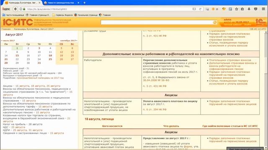The image size is (268, 150).
Task: Open Сервисы Яндекса bookmarks folder
Action: (x=62, y=15)
